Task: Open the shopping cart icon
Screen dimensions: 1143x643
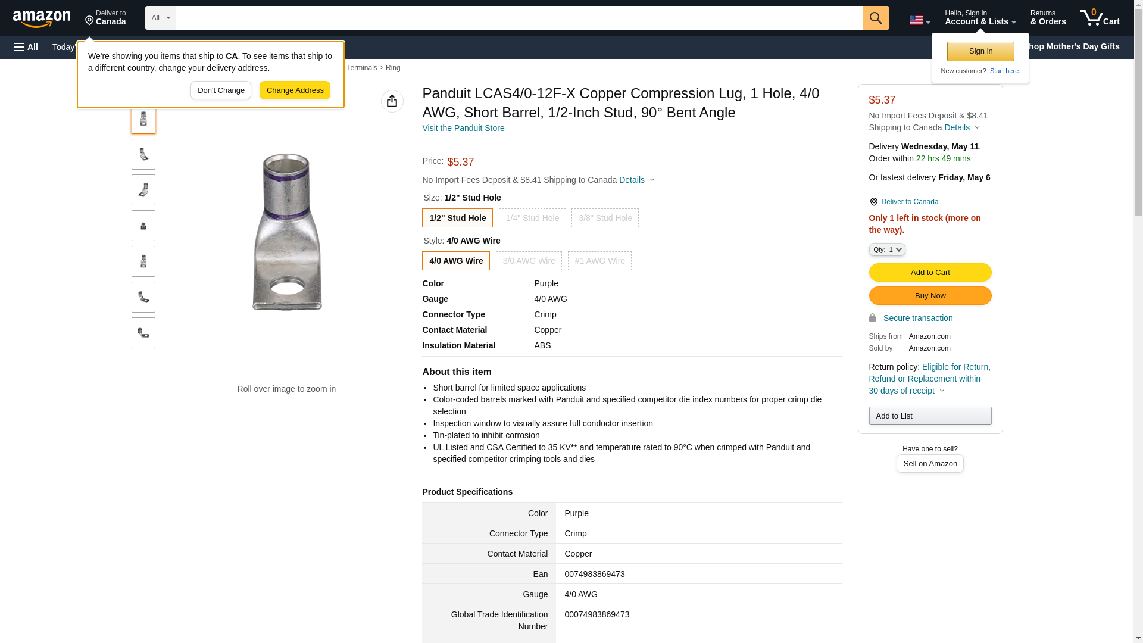Action: tap(1099, 18)
